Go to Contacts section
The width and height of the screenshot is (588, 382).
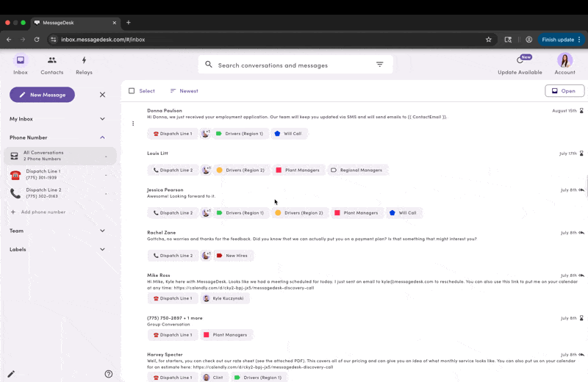51,65
